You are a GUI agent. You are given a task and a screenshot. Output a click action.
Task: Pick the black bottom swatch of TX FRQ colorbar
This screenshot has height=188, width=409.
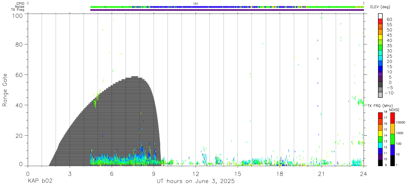[x=380, y=163]
